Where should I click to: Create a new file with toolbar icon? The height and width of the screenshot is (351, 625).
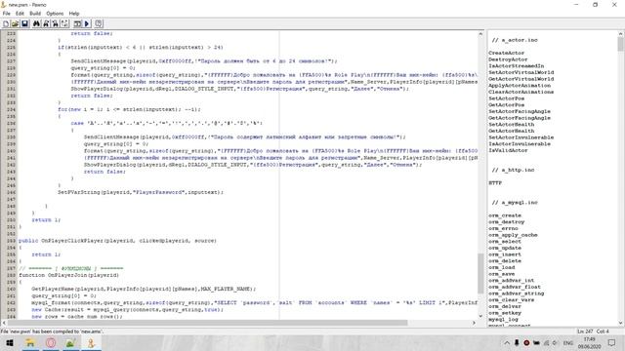(6, 23)
